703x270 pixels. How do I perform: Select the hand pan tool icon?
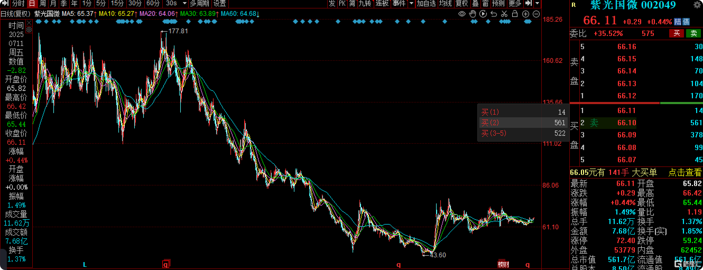tap(472, 14)
